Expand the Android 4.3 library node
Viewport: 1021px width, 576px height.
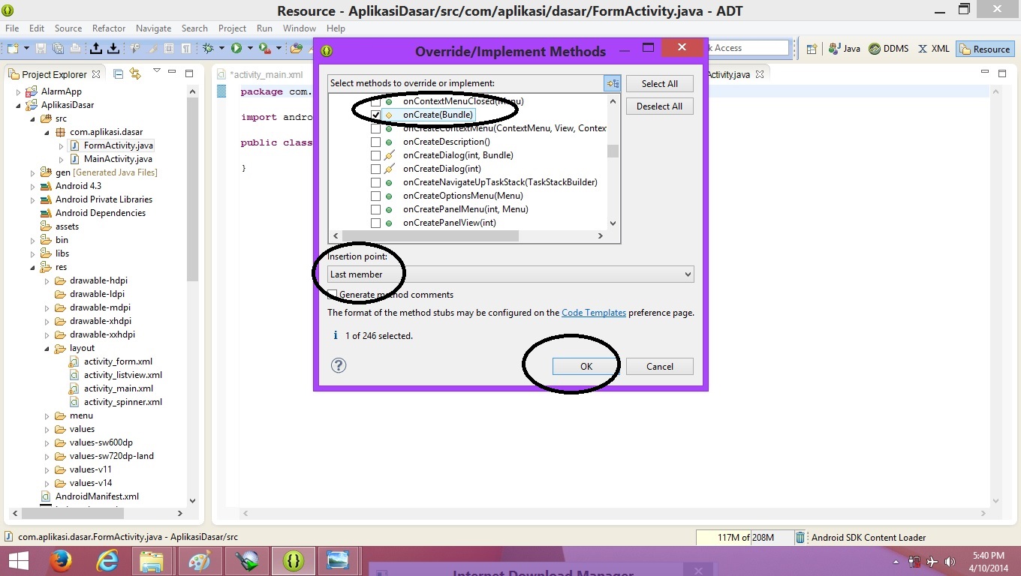(33, 186)
